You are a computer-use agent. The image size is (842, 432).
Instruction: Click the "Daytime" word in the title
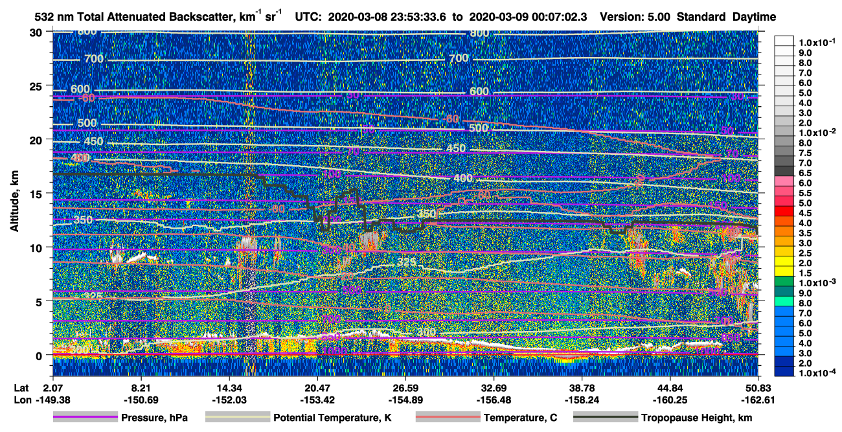click(755, 17)
